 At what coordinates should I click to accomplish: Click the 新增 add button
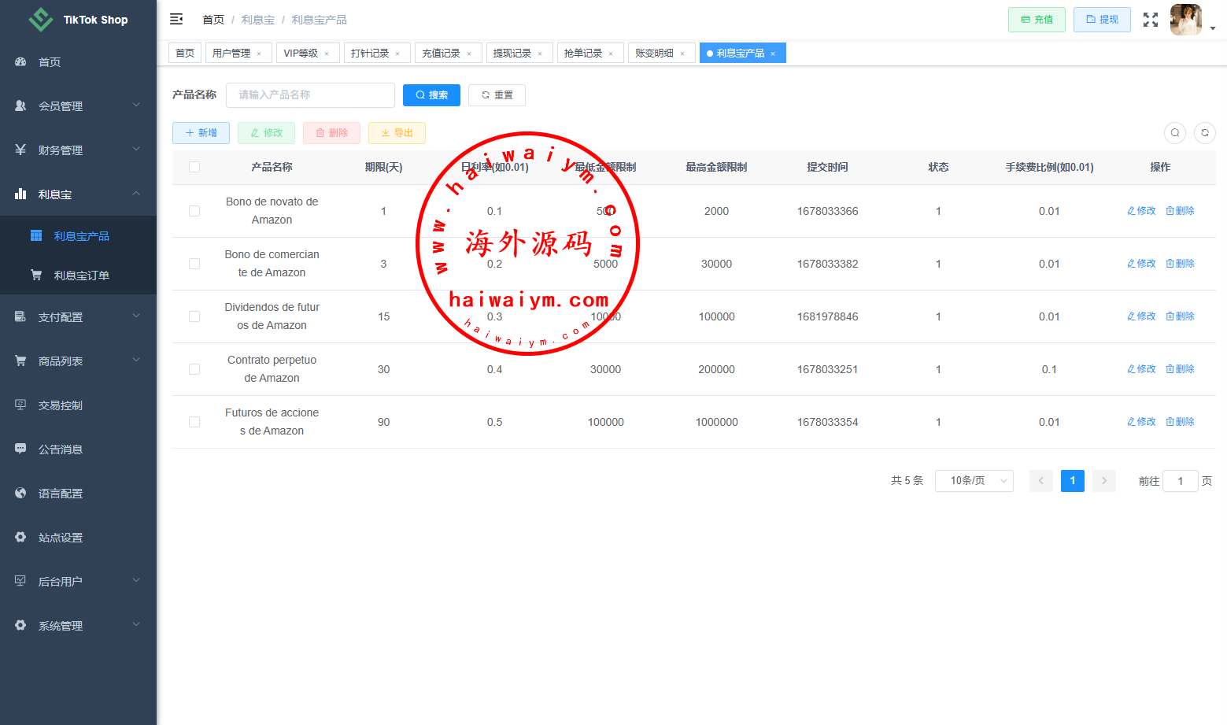201,133
